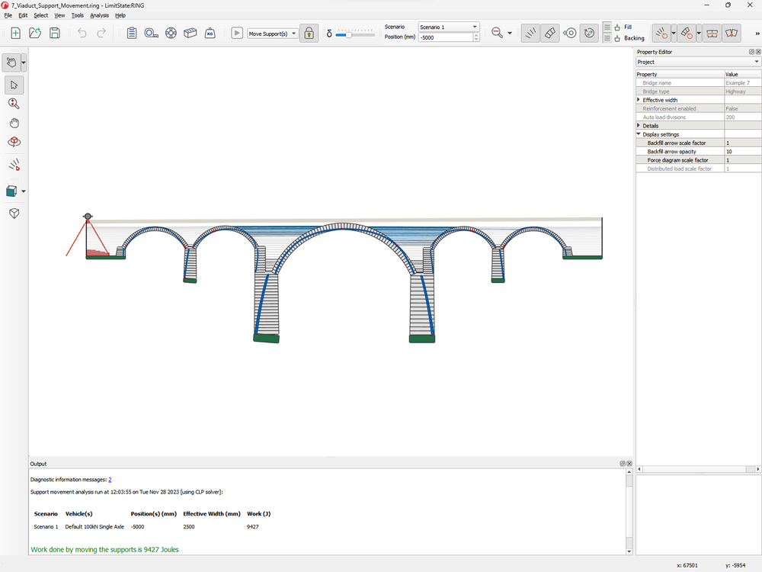Adjust the delta displacement slider
This screenshot has width=762, height=572.
coord(349,34)
